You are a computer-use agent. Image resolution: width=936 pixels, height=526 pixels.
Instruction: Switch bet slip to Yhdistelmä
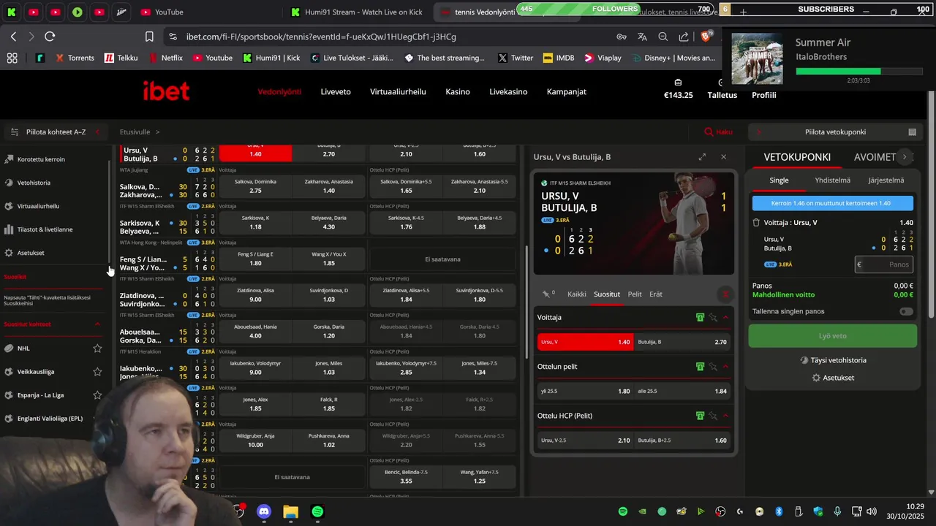point(832,180)
